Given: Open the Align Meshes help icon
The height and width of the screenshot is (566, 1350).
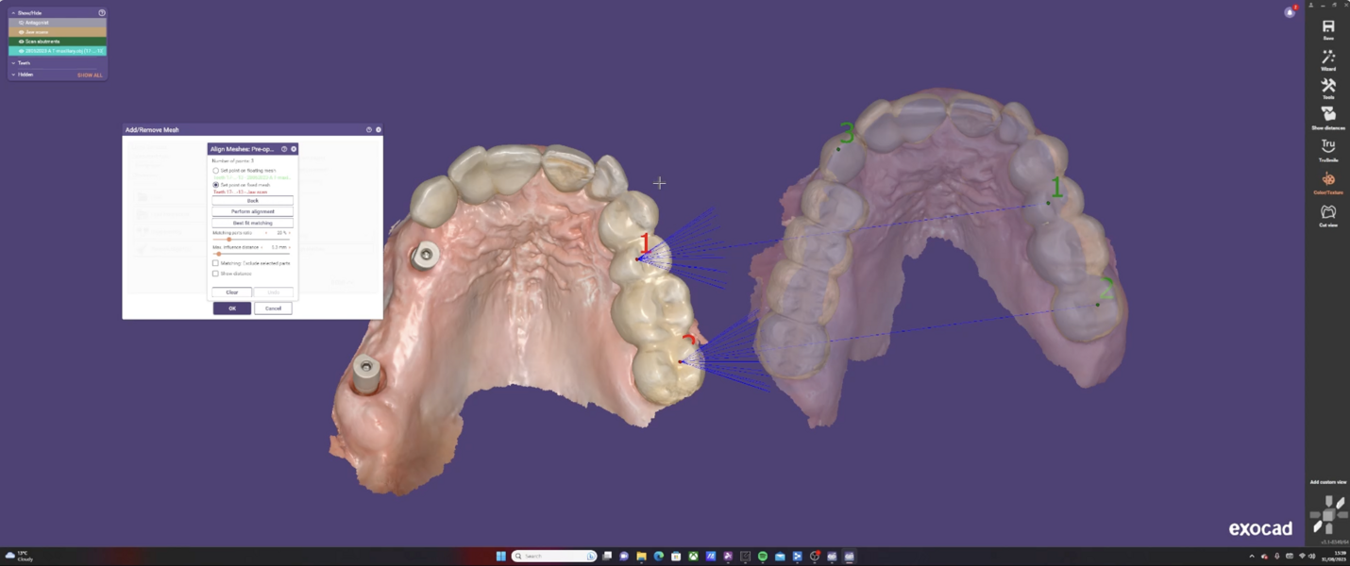Looking at the screenshot, I should coord(282,148).
